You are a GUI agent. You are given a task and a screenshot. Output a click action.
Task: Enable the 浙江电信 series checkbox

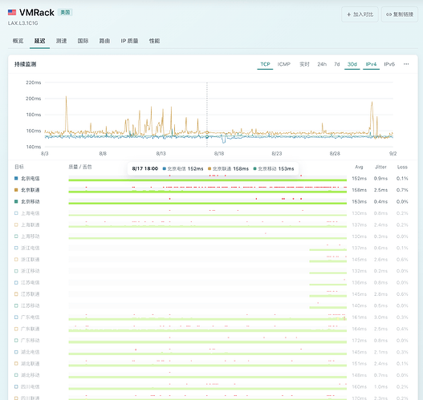(x=16, y=248)
